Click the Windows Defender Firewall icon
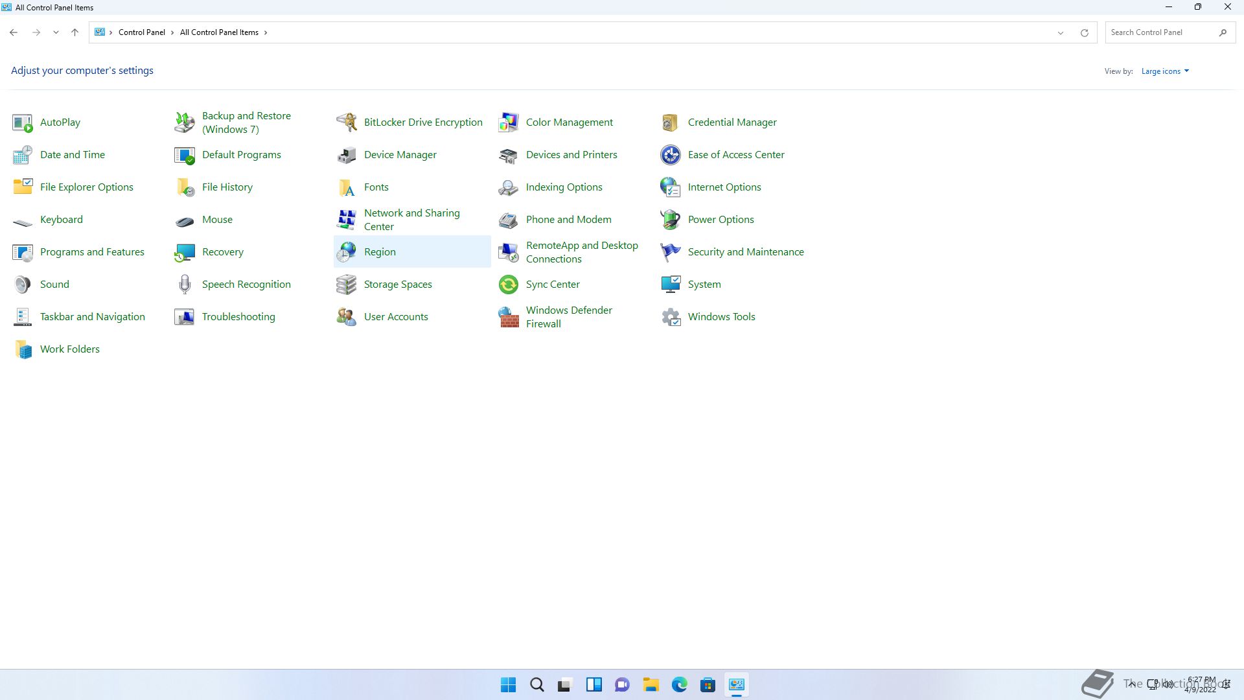 [509, 317]
